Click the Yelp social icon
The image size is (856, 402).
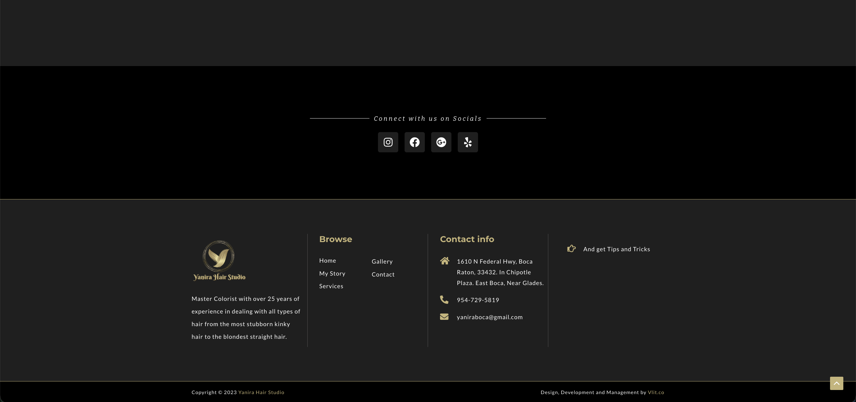pos(468,142)
